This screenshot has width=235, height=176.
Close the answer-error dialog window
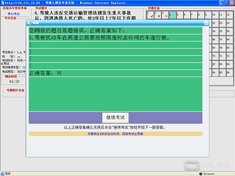[x=206, y=23]
